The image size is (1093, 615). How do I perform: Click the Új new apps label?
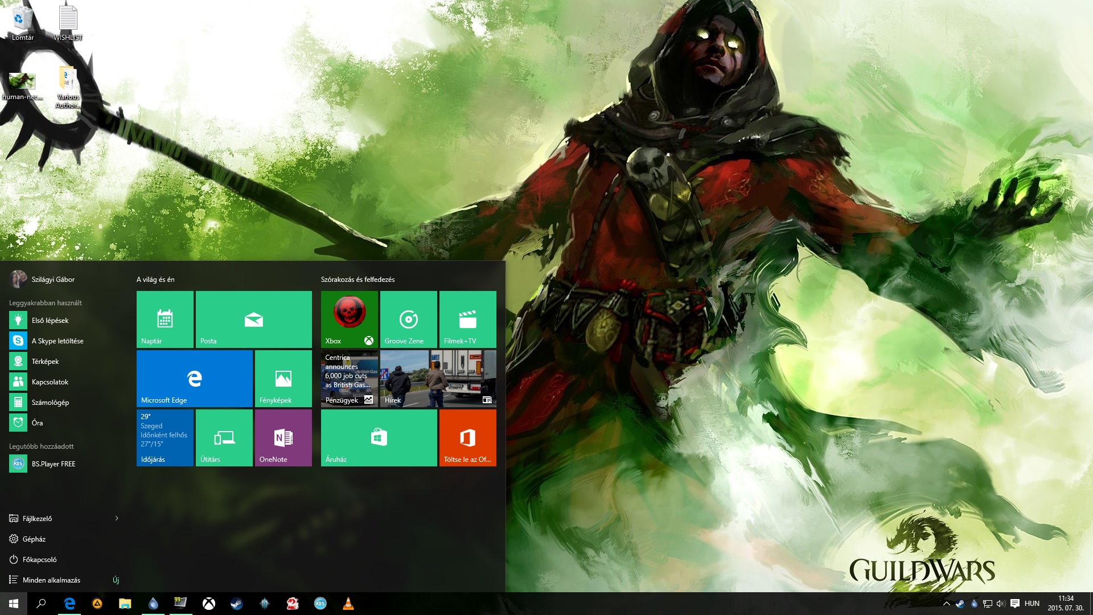116,580
